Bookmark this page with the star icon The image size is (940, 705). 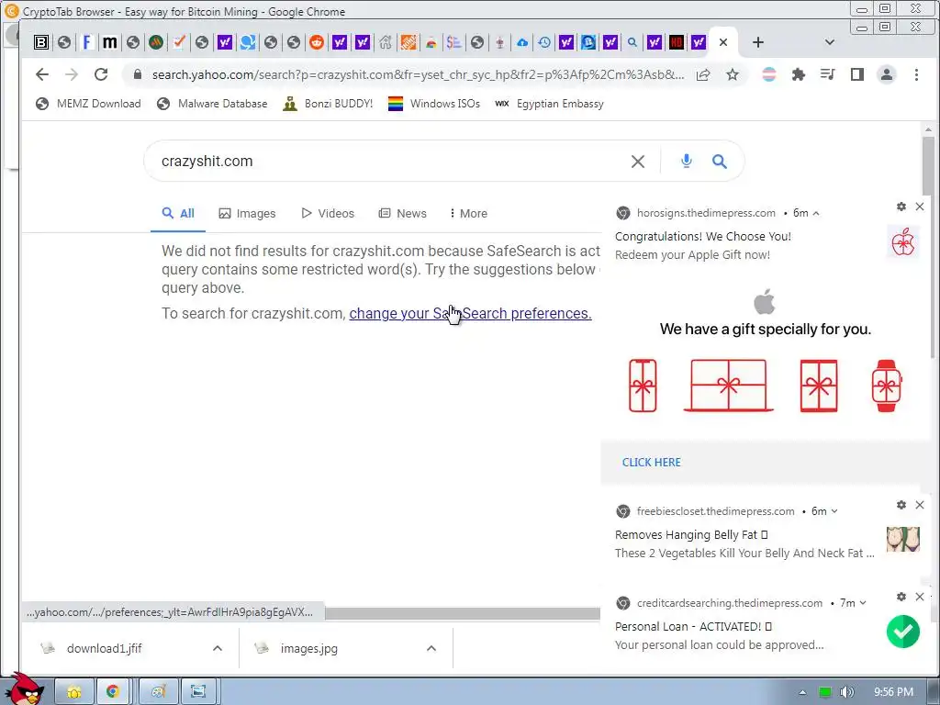pyautogui.click(x=732, y=74)
